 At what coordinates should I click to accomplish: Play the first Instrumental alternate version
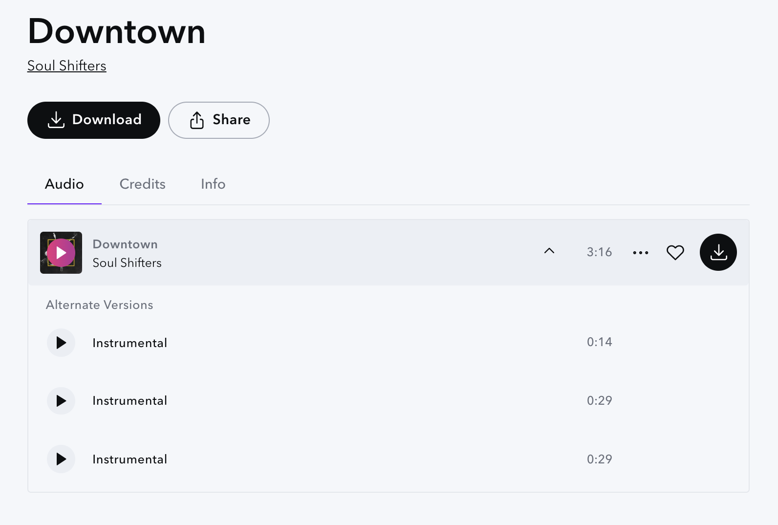(61, 342)
